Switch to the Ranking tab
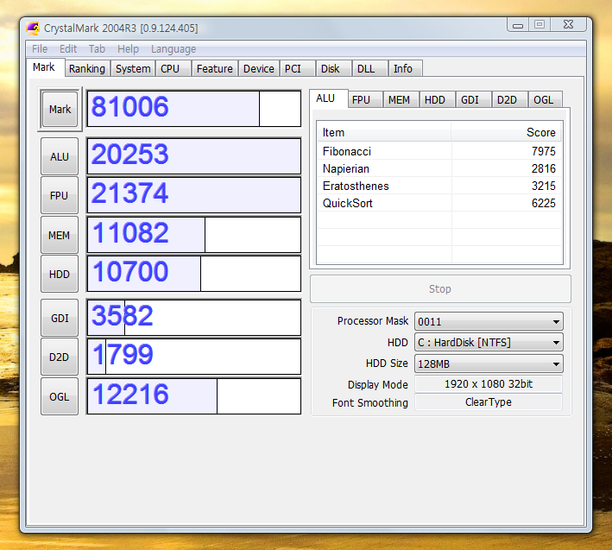Viewport: 612px width, 550px height. [87, 69]
